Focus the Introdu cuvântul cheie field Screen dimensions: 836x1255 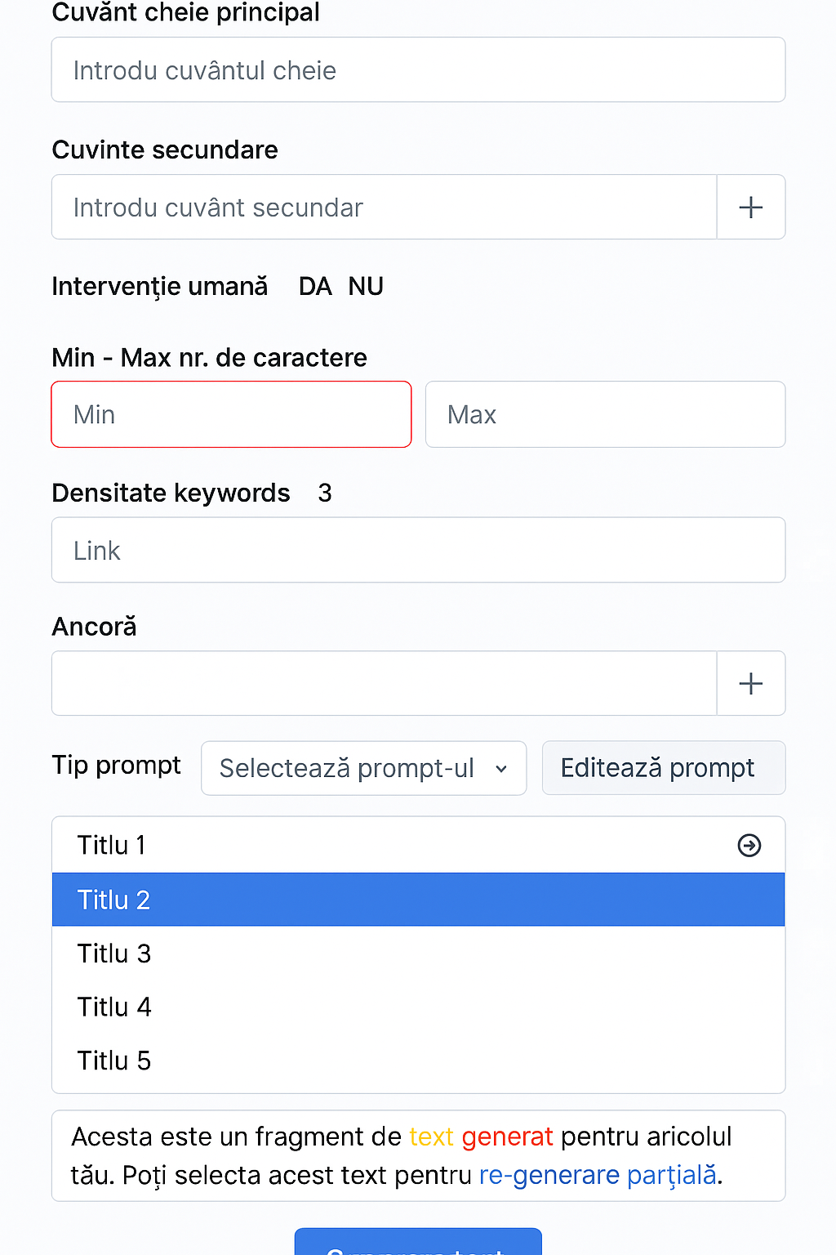pos(418,70)
